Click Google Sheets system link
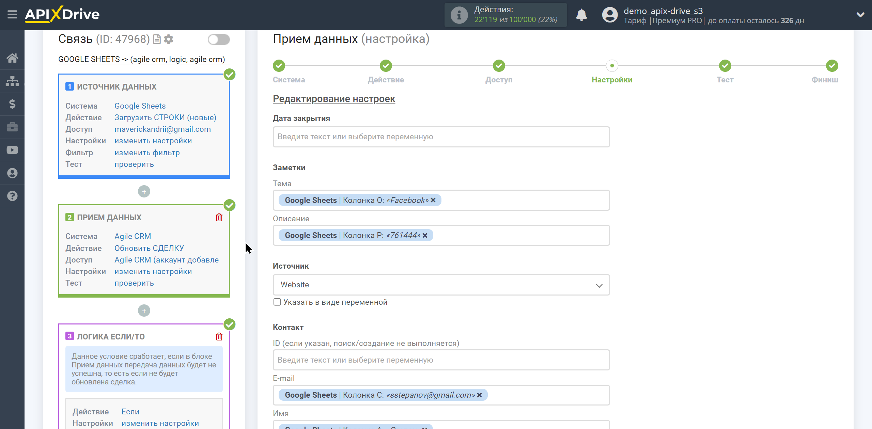This screenshot has height=429, width=872. coord(140,106)
